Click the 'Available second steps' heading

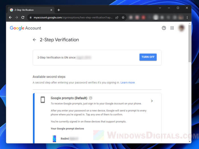point(49,77)
